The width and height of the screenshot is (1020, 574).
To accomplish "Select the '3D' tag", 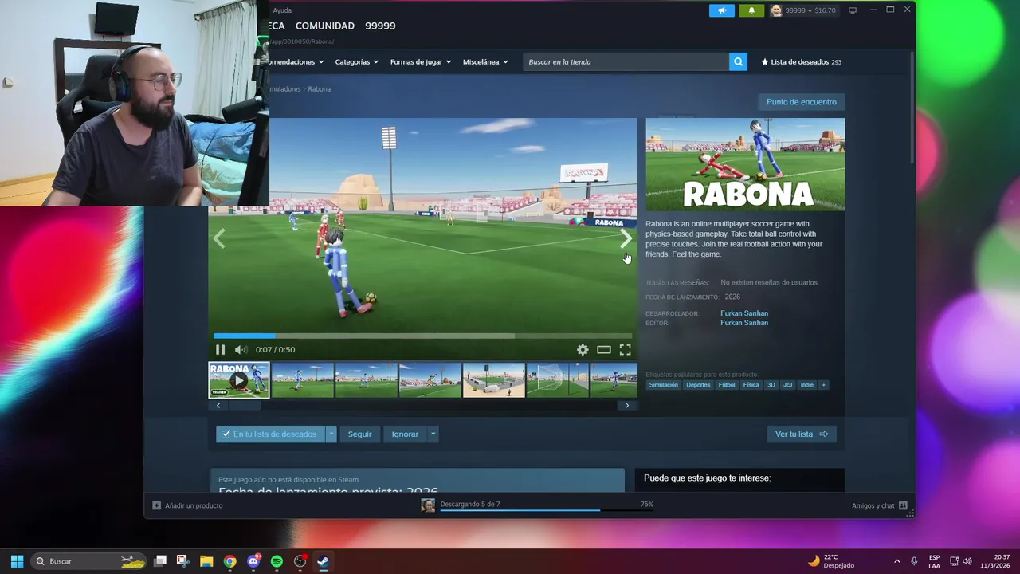I will (x=771, y=385).
